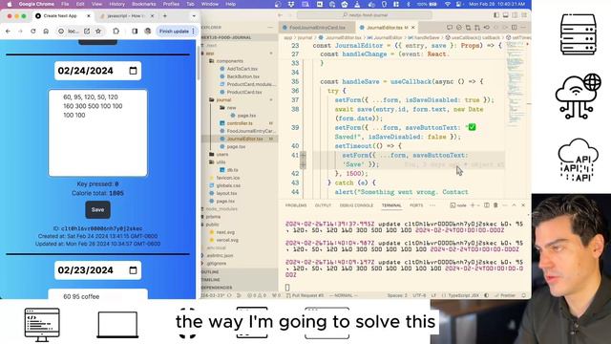Click the 02/24/2024 date field
Image resolution: width=611 pixels, height=344 pixels.
click(97, 71)
